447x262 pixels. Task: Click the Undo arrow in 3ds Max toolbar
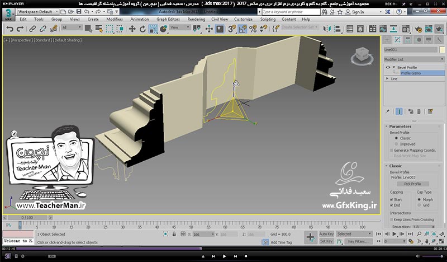tap(9, 29)
